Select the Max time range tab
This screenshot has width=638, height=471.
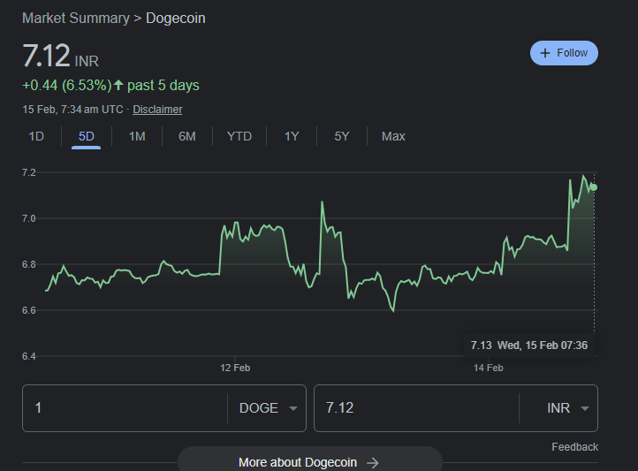coord(393,136)
